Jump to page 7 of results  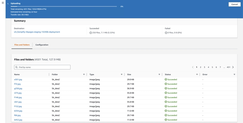pos(220,67)
